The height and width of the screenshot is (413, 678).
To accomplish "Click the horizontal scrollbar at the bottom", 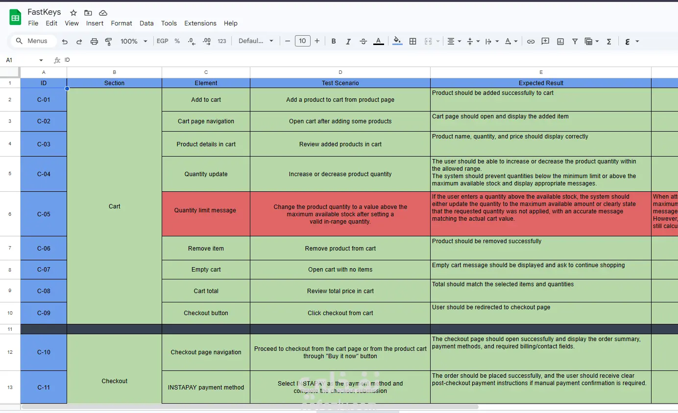I will pos(250,407).
